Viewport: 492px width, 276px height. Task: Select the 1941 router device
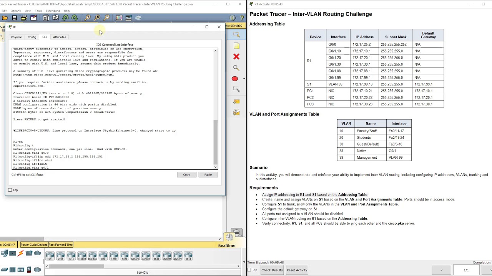(50, 256)
